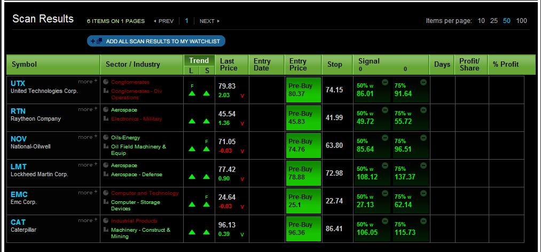The image size is (541, 252).
Task: Add all scan results to my watchlist
Action: click(156, 41)
